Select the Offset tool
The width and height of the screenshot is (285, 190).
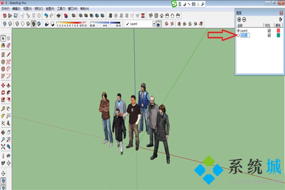coord(9,100)
